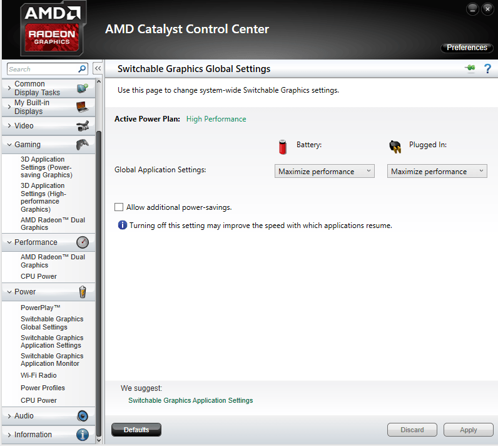Expand the Audio section chevron
The width and height of the screenshot is (498, 446).
(9, 416)
